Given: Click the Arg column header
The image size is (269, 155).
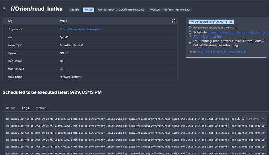Looking at the screenshot, I should click(10, 21).
